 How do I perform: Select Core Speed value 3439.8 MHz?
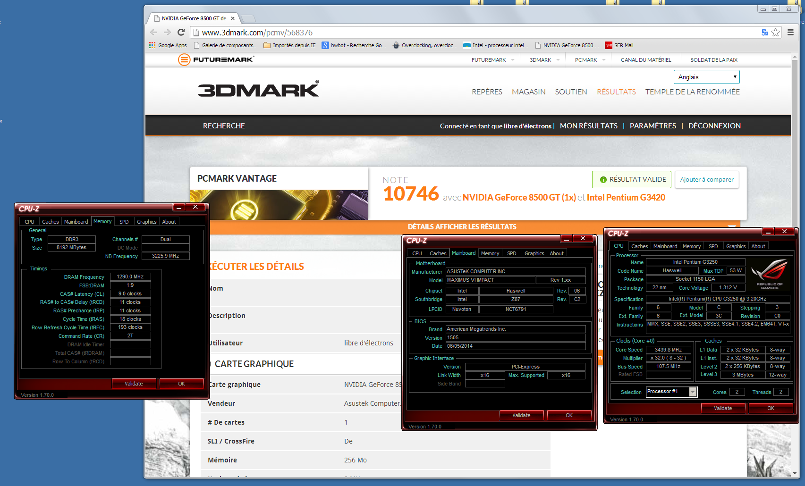(668, 350)
